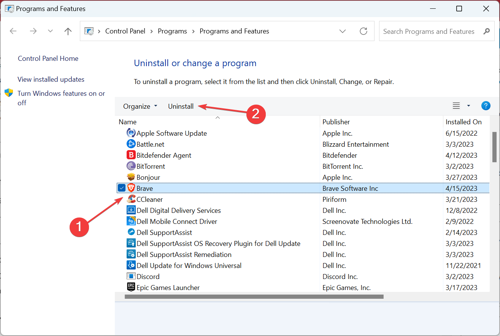
Task: Select the Bitdefender Agent icon
Action: (x=131, y=155)
